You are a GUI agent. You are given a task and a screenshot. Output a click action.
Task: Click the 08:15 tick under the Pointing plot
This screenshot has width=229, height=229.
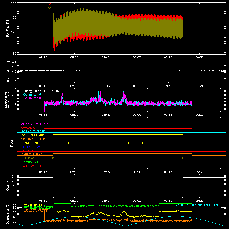coord(43,58)
